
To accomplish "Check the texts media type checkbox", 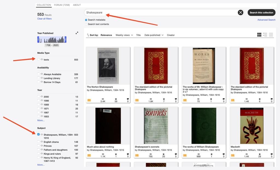I will (38, 59).
